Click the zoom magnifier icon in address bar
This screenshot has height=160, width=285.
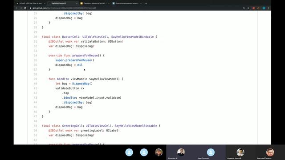pyautogui.click(x=244, y=8)
